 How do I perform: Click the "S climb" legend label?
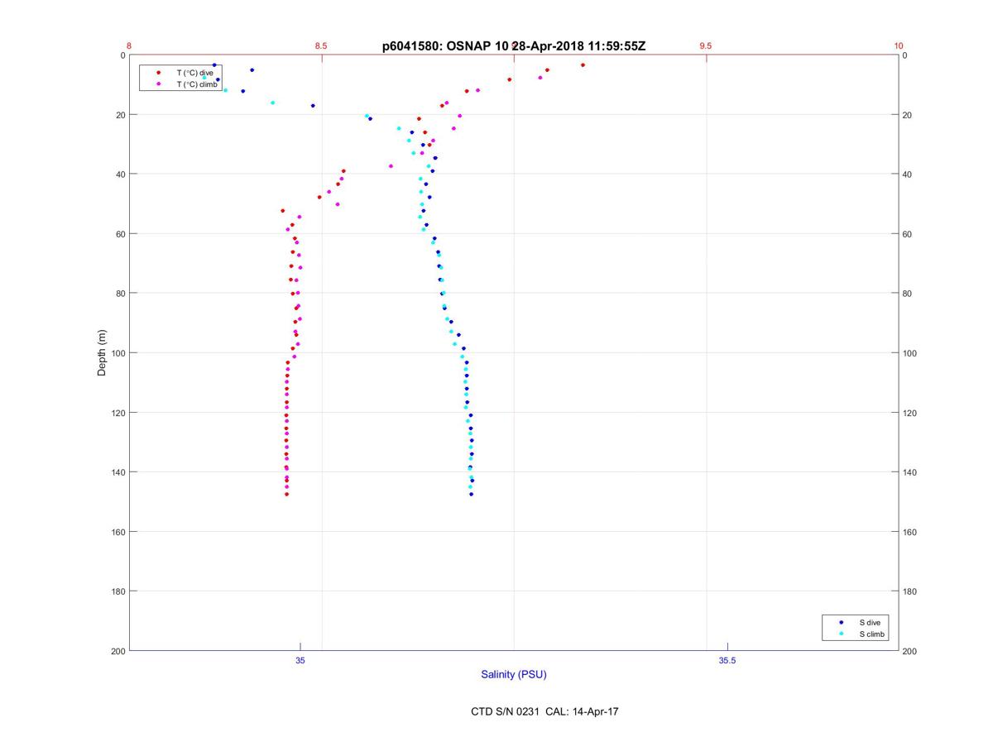click(x=872, y=634)
